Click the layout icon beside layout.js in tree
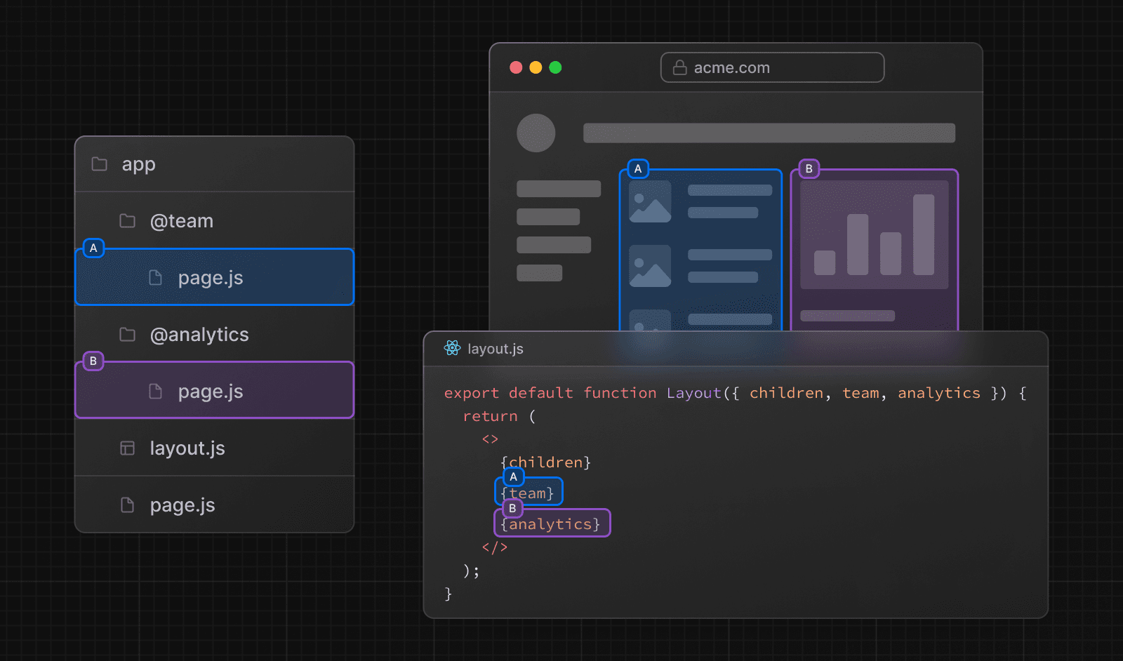 (x=127, y=448)
